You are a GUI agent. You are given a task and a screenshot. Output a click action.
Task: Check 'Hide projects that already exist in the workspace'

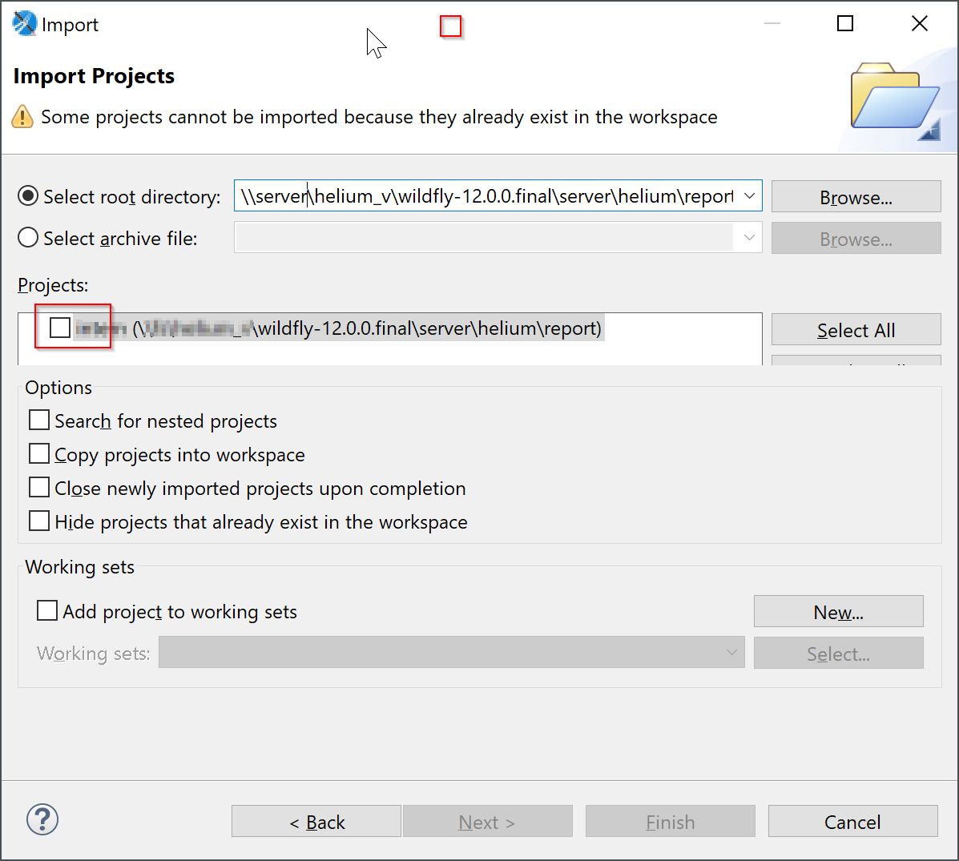(x=39, y=521)
